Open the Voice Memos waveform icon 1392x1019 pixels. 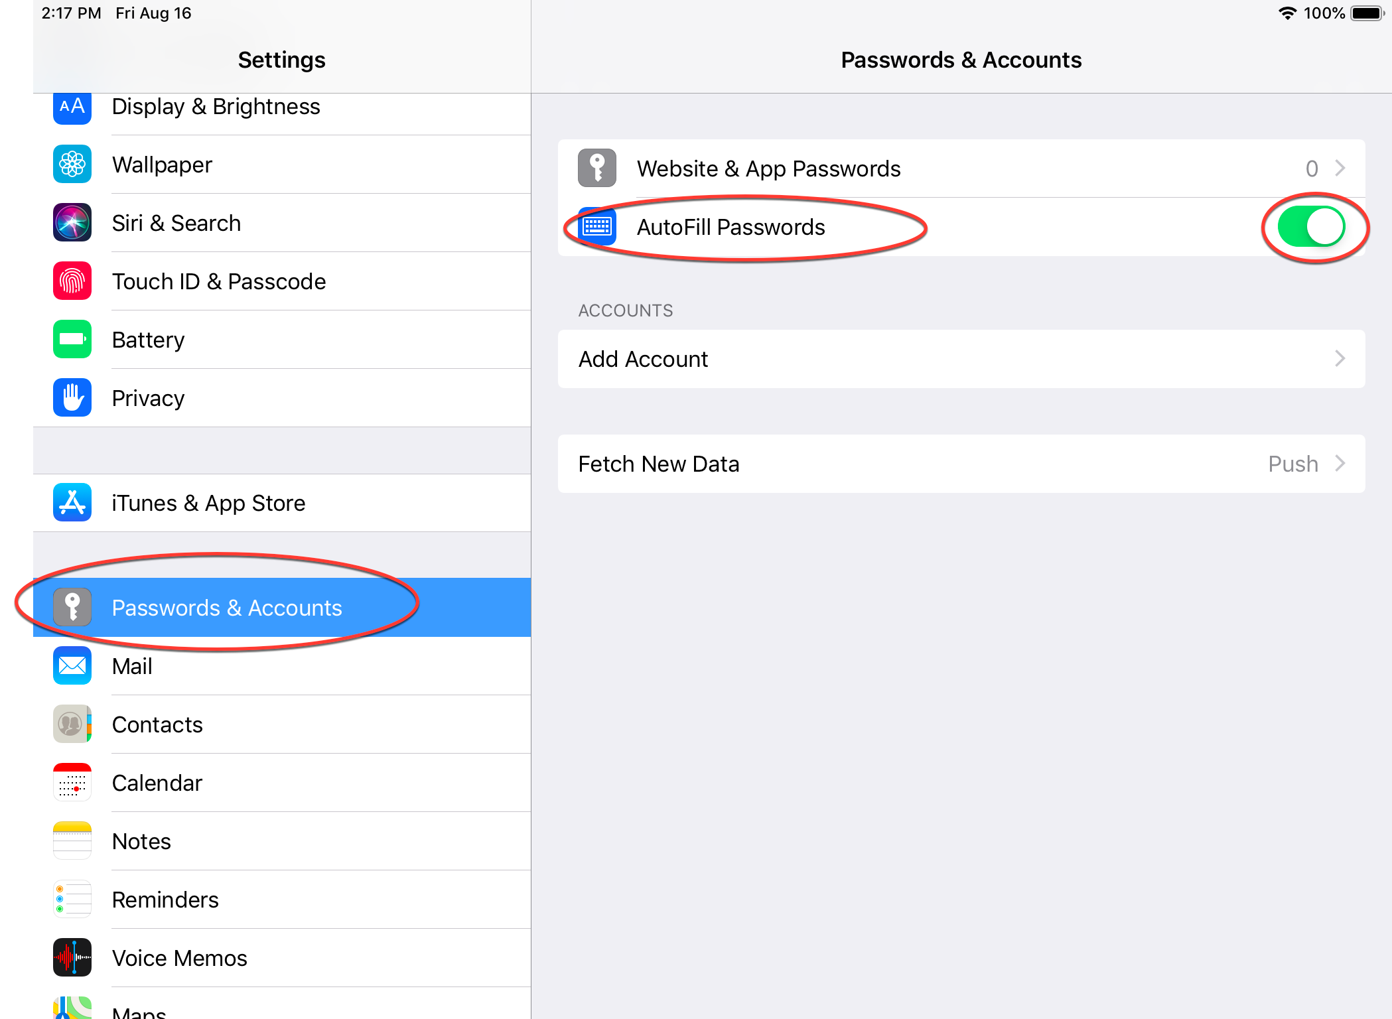pyautogui.click(x=72, y=958)
